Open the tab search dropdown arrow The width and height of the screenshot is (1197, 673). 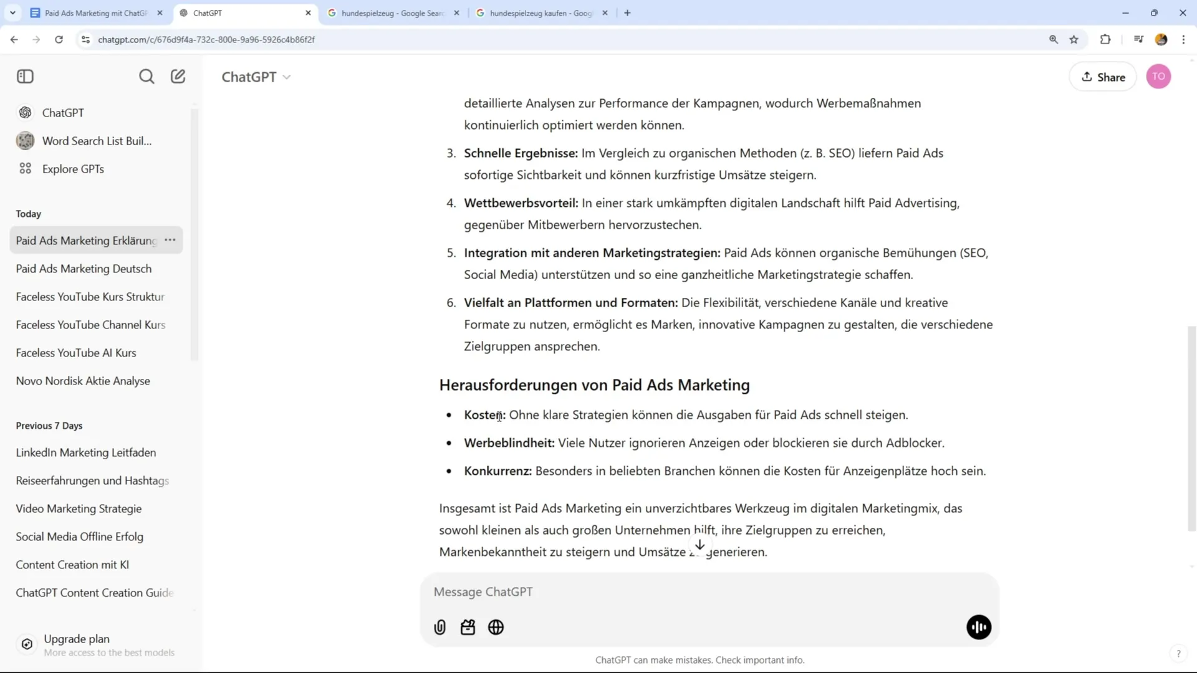click(12, 12)
